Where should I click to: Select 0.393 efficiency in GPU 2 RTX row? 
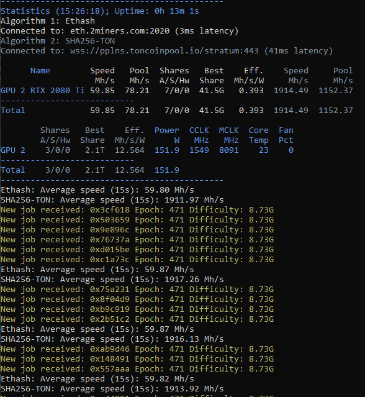[x=251, y=91]
